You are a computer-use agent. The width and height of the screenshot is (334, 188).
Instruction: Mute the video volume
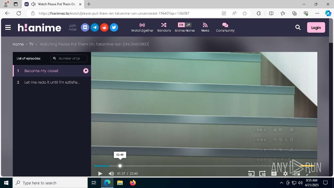111,174
